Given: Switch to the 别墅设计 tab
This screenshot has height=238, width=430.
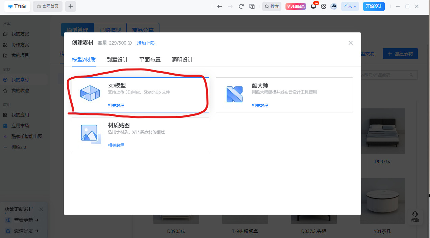Looking at the screenshot, I should click(x=117, y=60).
